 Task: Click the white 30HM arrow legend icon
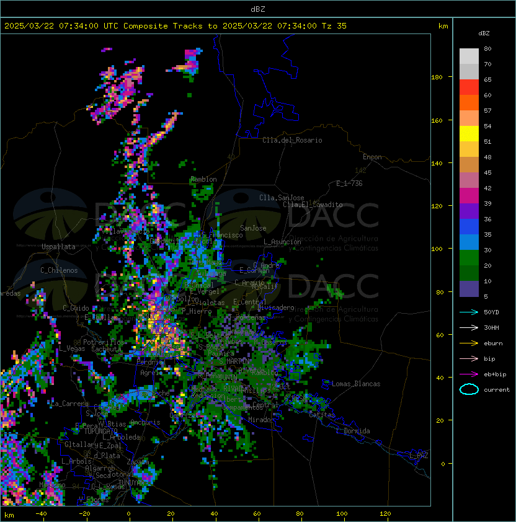point(469,327)
